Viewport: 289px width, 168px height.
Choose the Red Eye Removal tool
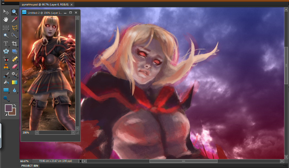[x=6, y=59]
